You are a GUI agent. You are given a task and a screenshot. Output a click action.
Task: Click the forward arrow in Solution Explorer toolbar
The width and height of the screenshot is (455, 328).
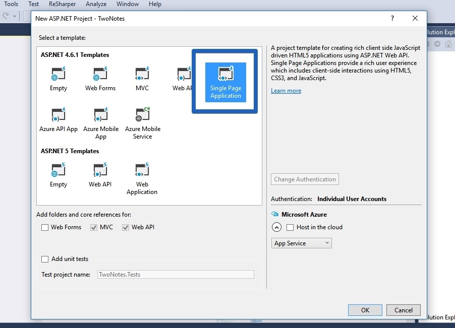[437, 44]
